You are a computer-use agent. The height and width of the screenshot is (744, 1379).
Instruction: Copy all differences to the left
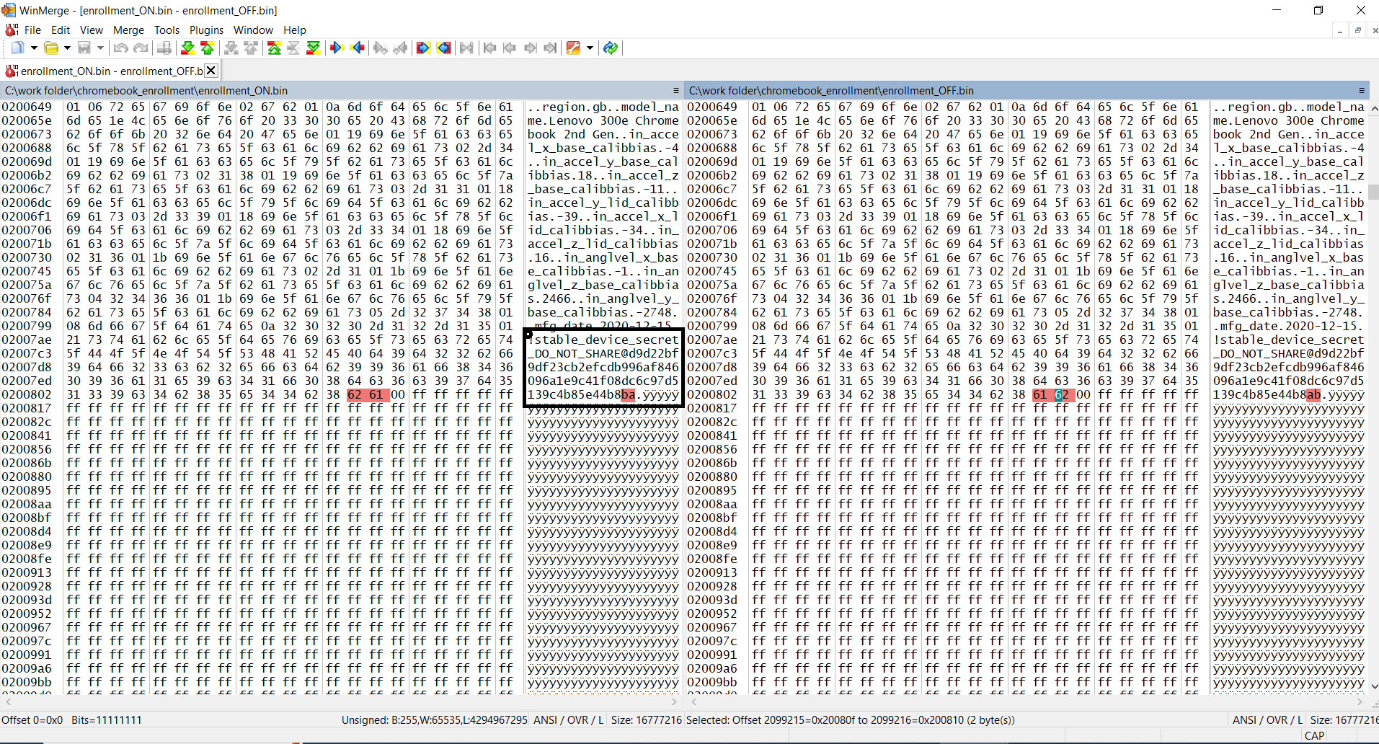[444, 48]
